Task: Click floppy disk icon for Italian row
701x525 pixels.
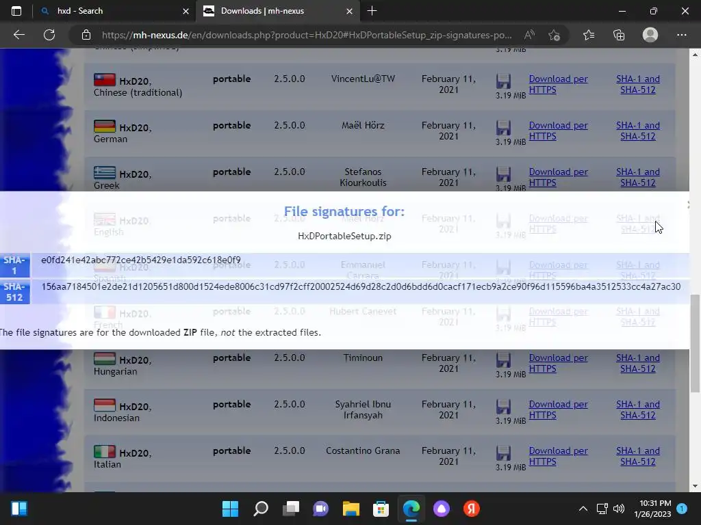Action: [x=503, y=454]
